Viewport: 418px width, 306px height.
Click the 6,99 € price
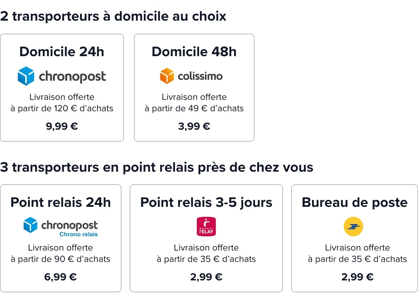(x=60, y=277)
